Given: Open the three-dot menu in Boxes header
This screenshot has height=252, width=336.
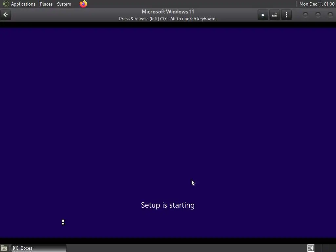Looking at the screenshot, I should click(x=286, y=15).
